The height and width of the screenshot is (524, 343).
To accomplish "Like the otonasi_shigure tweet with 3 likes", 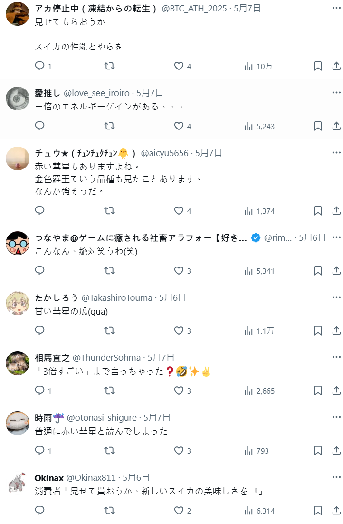I will pyautogui.click(x=182, y=451).
